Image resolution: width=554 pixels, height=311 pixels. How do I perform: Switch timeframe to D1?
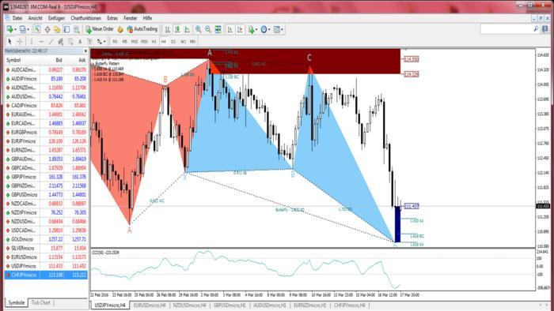click(173, 42)
